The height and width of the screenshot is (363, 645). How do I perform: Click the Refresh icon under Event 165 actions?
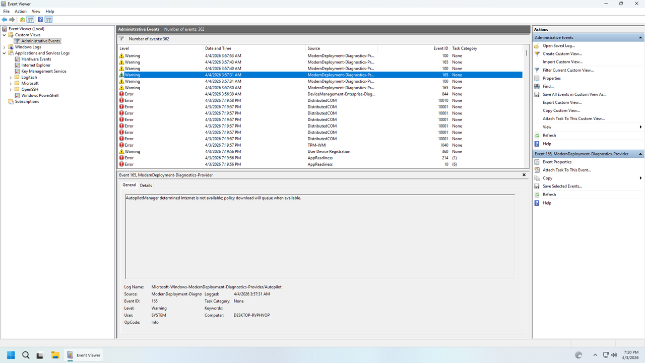[537, 195]
